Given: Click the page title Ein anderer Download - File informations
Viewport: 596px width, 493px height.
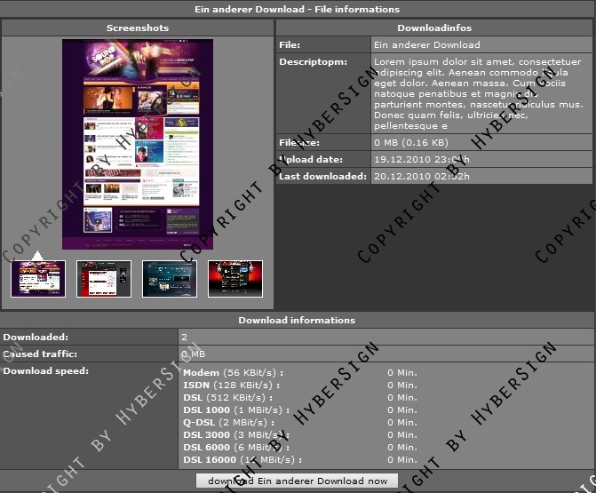Looking at the screenshot, I should pyautogui.click(x=298, y=9).
